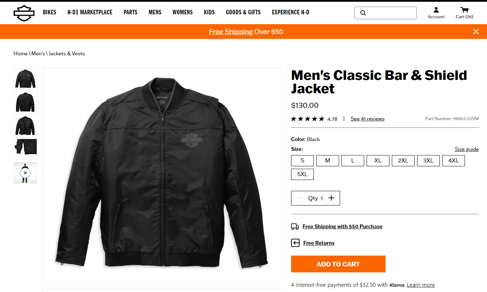The height and width of the screenshot is (292, 487).
Task: Pick the 5XL size
Action: point(302,174)
